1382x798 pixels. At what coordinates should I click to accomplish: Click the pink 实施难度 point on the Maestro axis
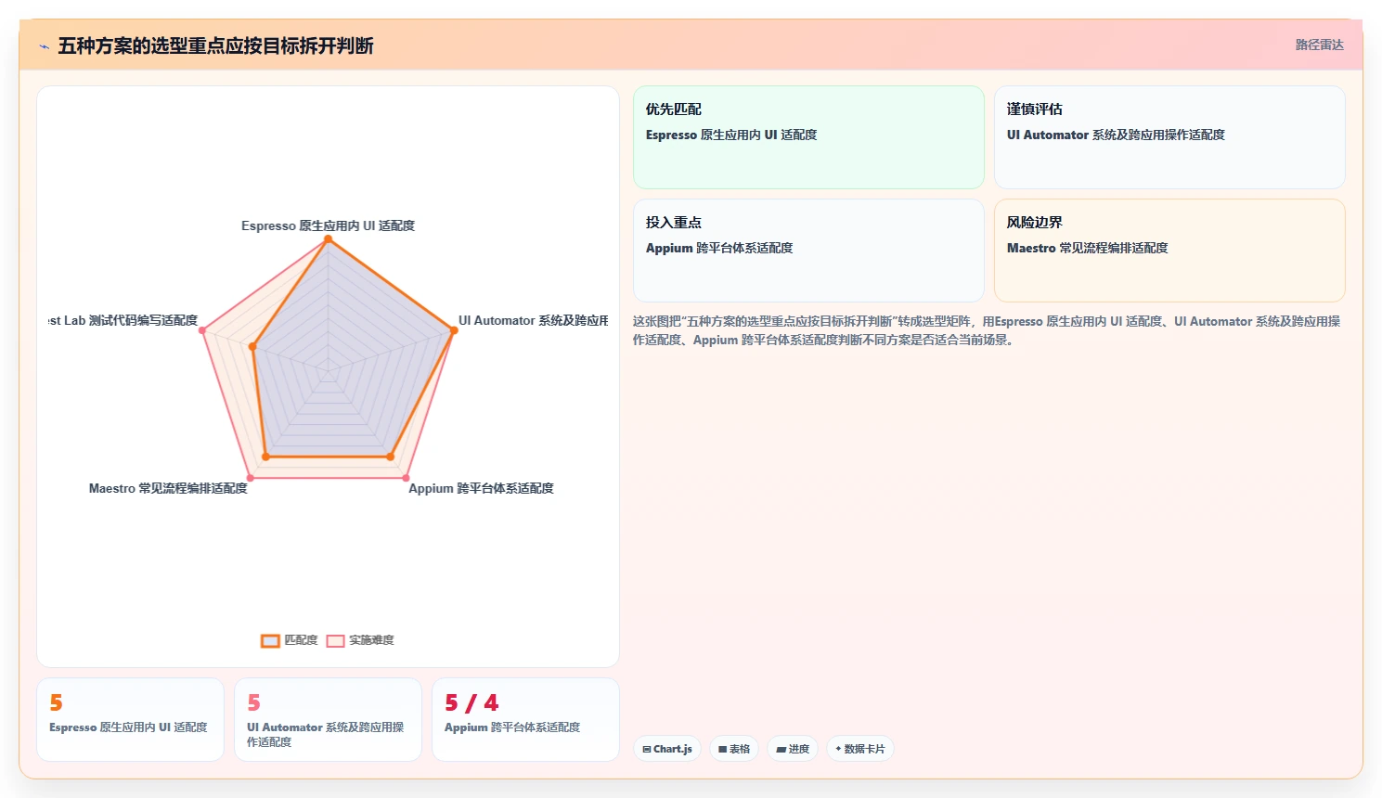click(x=250, y=478)
